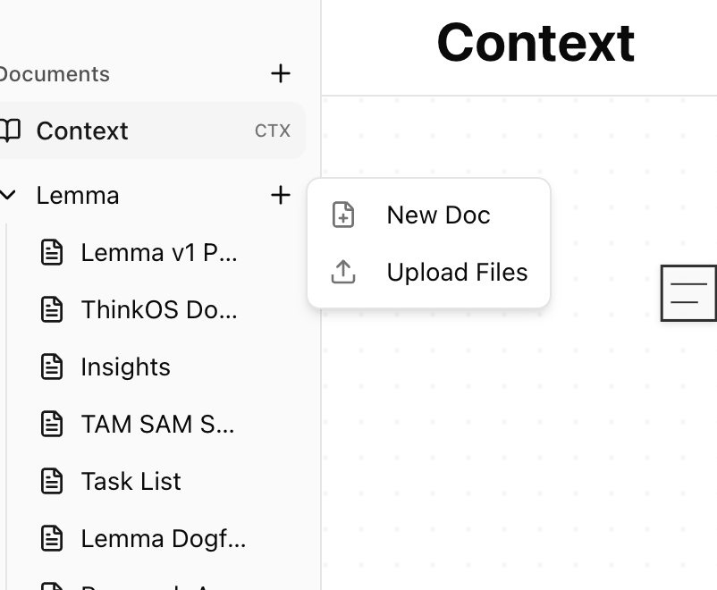Open the TAM SAM S... document
The image size is (717, 590).
tap(157, 424)
